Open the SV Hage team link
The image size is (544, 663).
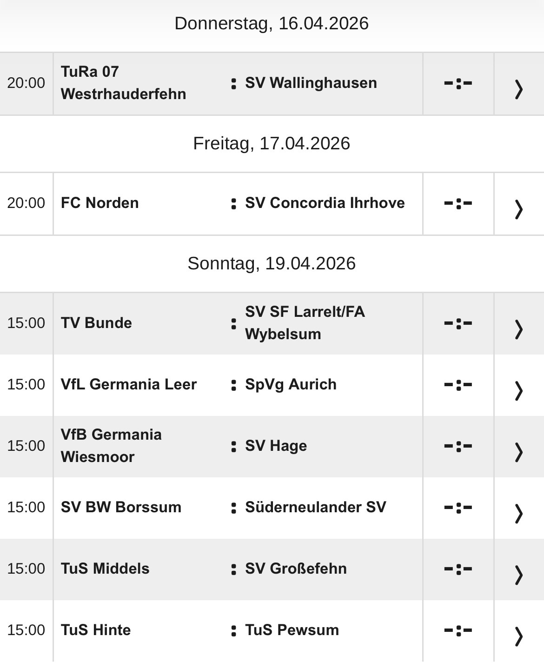(x=276, y=446)
